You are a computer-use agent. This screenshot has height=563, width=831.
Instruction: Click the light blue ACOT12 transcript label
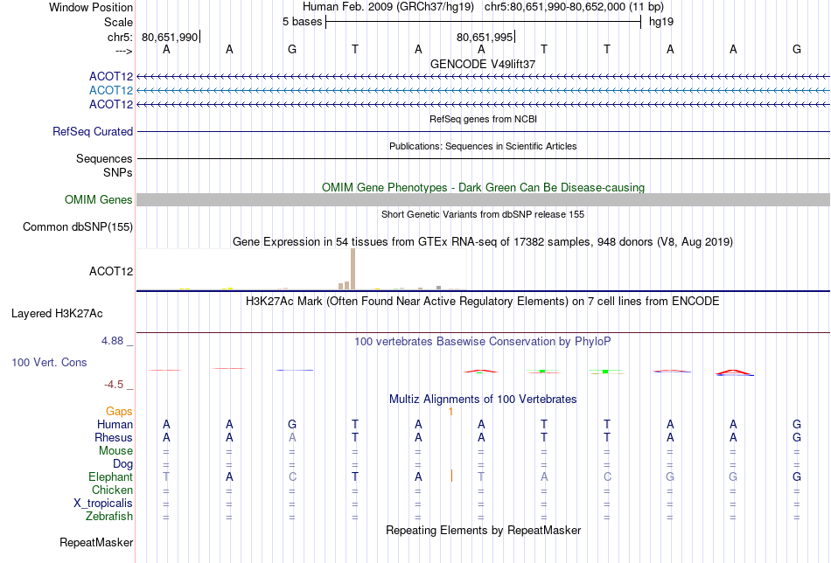click(111, 91)
